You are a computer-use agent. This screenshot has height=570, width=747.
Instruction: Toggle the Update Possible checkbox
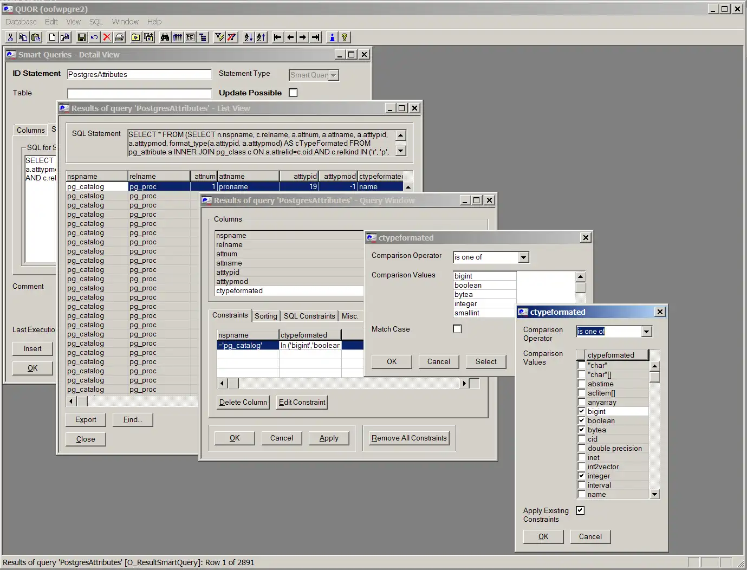tap(293, 93)
